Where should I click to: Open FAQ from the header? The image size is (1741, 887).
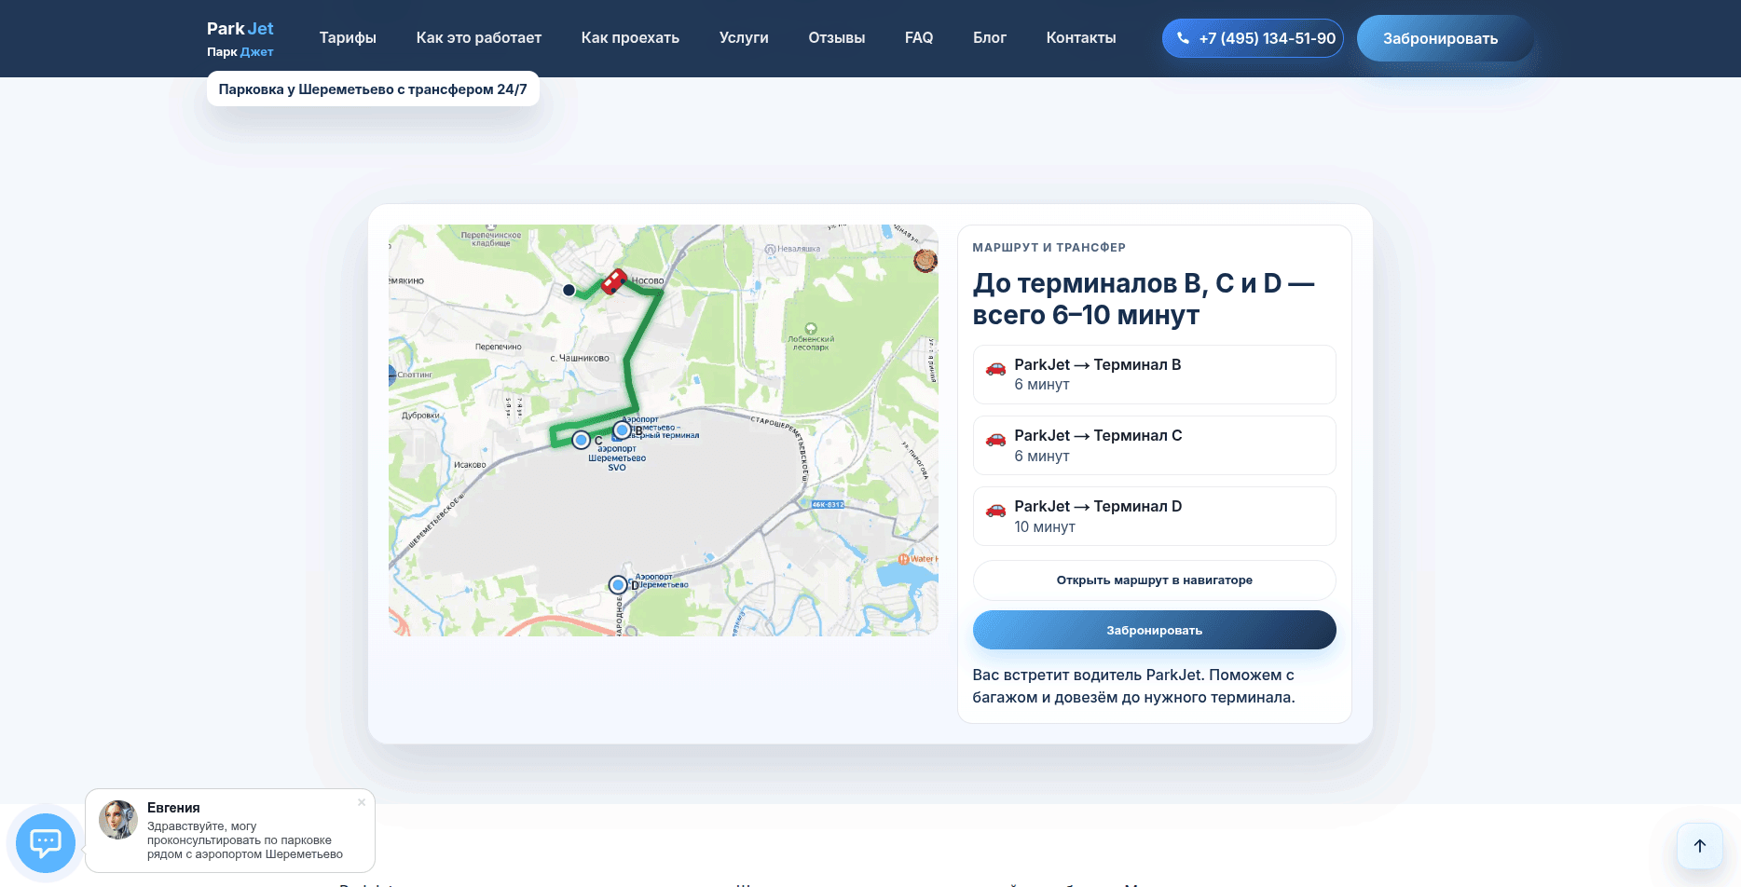pyautogui.click(x=918, y=38)
